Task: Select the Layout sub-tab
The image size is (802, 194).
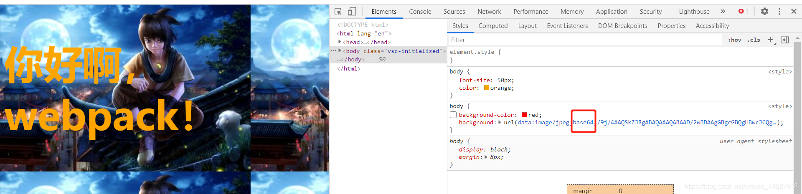Action: click(527, 26)
